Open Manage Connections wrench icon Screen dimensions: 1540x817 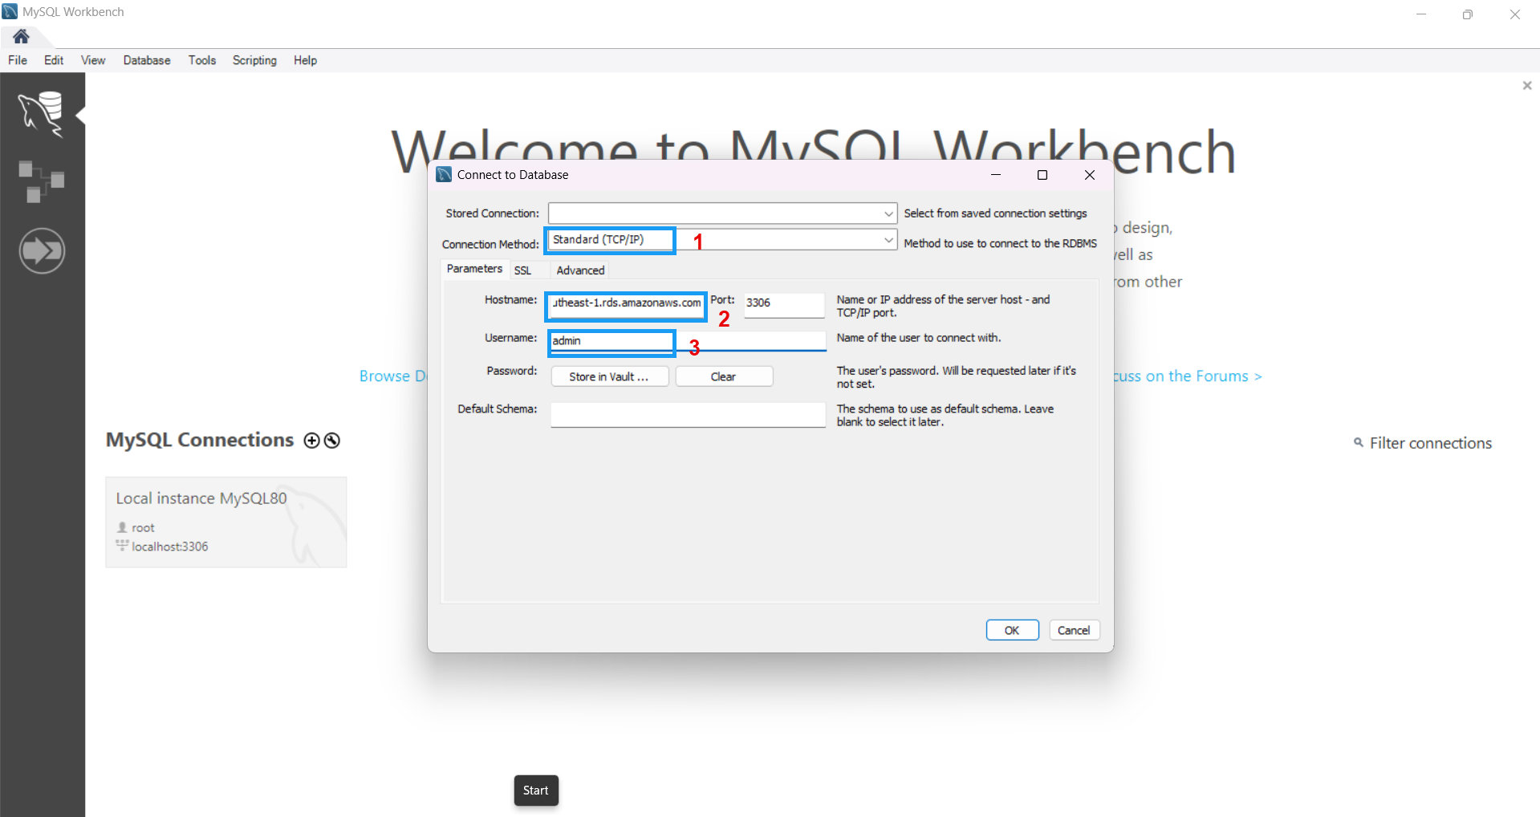(x=332, y=441)
